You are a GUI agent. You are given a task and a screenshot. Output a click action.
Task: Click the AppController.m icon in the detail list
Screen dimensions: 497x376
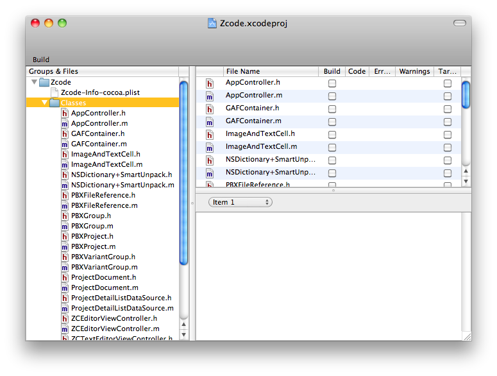[x=210, y=96]
